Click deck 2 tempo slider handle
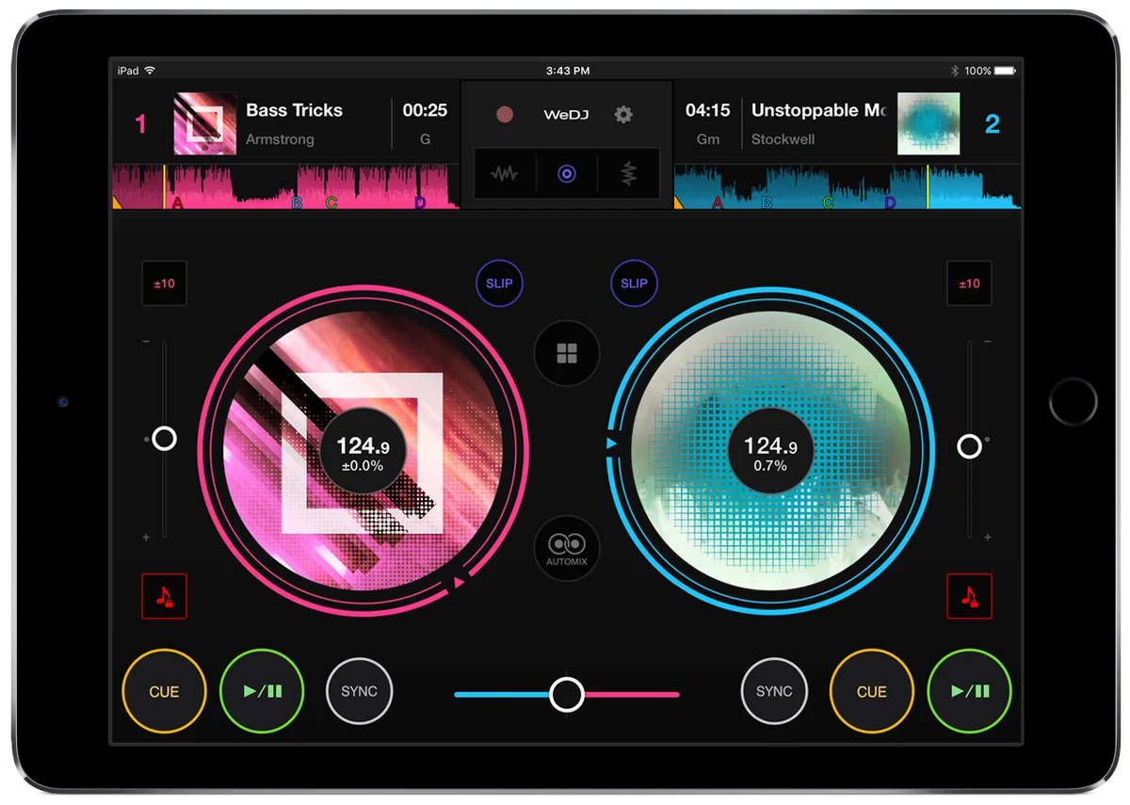 click(x=969, y=446)
